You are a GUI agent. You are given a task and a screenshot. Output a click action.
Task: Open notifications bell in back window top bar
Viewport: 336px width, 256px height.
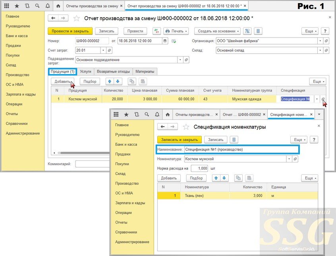48,6
